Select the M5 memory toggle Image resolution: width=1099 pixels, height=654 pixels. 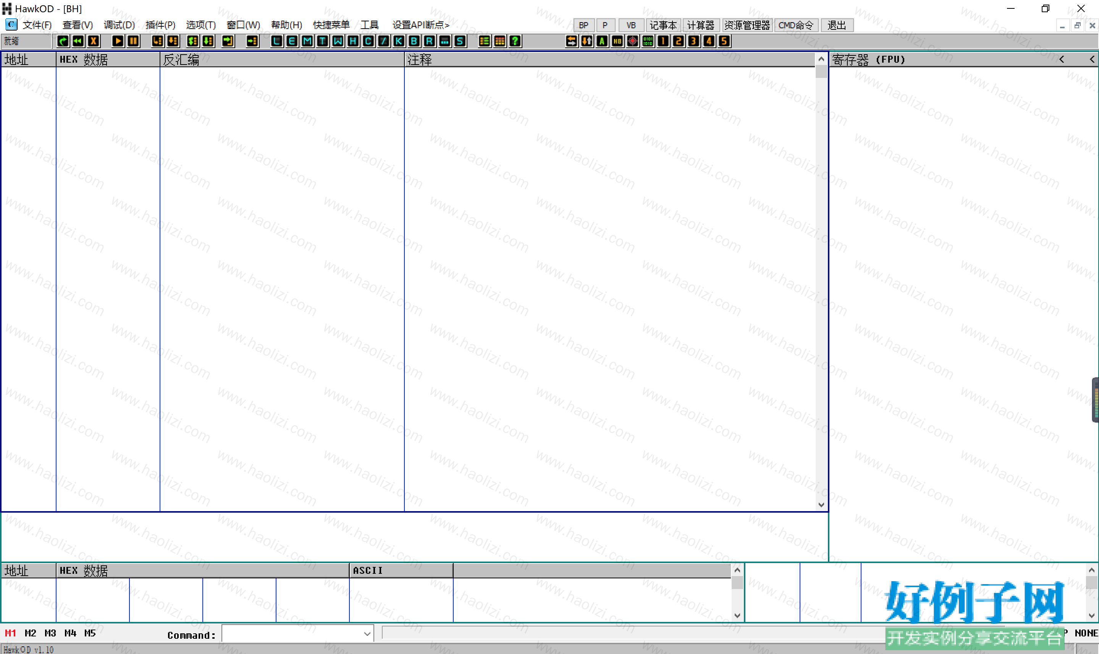click(90, 633)
